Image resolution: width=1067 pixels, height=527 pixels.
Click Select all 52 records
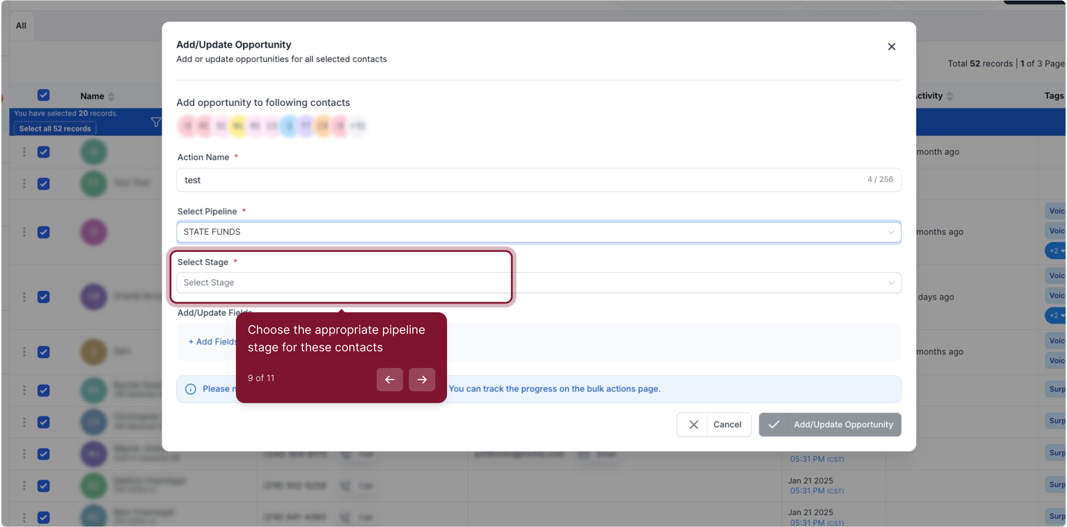[55, 129]
